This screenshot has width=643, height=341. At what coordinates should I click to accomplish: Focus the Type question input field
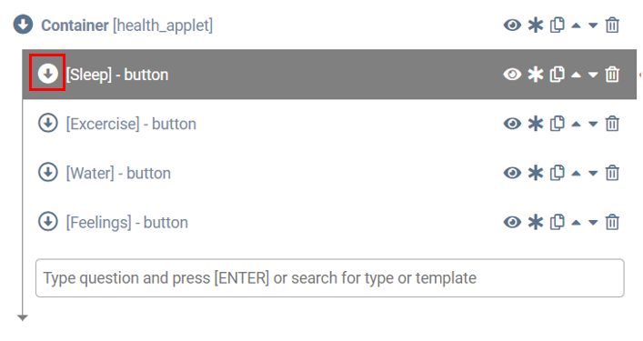click(330, 278)
